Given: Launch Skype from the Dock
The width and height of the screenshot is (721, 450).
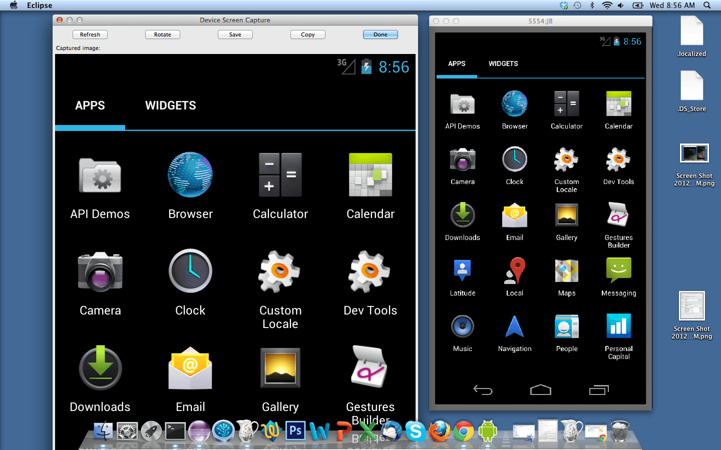Looking at the screenshot, I should [416, 431].
